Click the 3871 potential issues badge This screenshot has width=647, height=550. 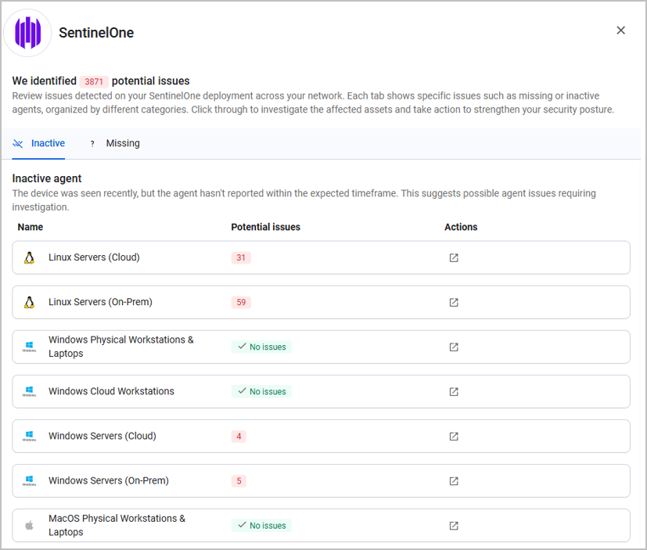pyautogui.click(x=94, y=81)
